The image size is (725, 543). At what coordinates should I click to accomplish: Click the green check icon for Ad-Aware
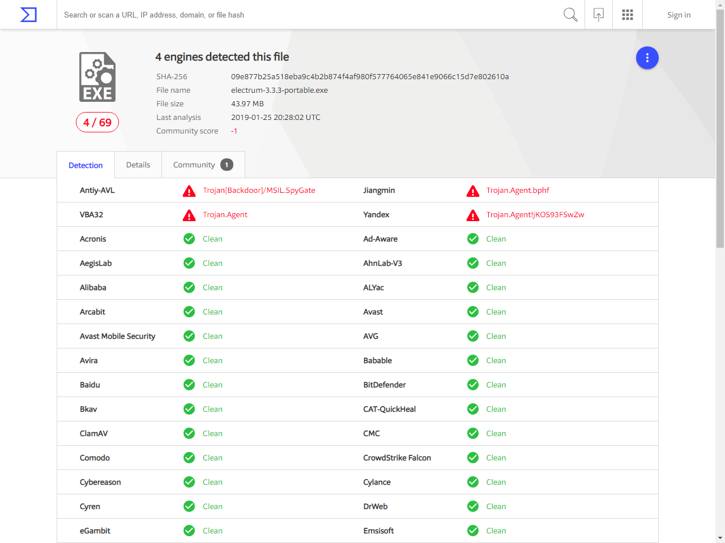(x=473, y=239)
